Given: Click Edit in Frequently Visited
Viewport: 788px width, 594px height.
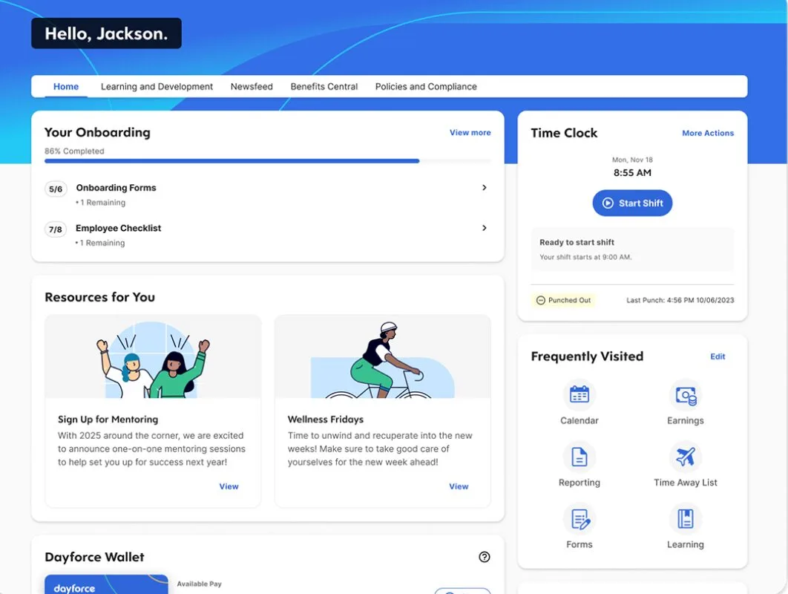Looking at the screenshot, I should (718, 356).
